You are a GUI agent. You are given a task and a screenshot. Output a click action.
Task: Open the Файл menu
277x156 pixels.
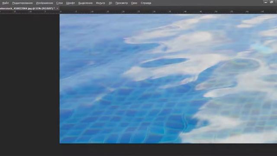pos(6,3)
